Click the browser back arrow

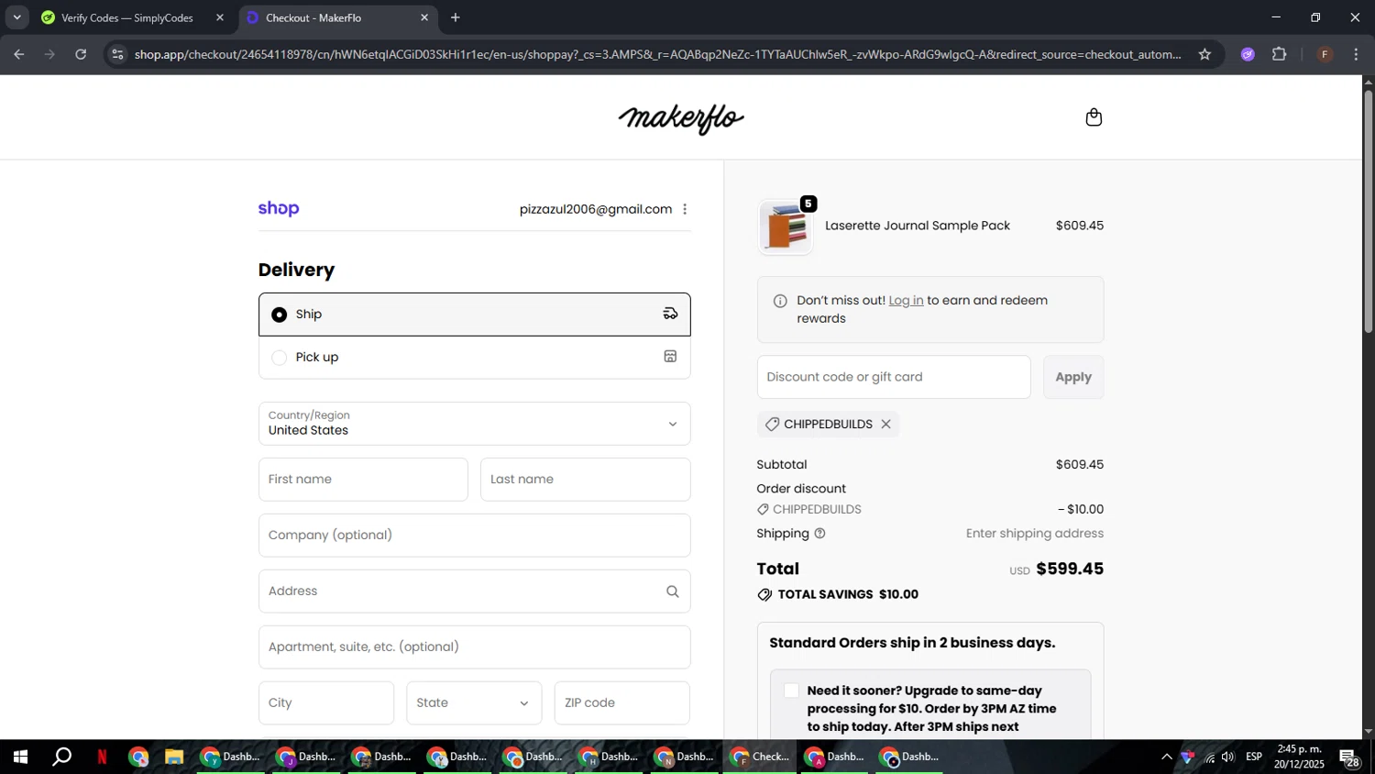click(x=19, y=54)
